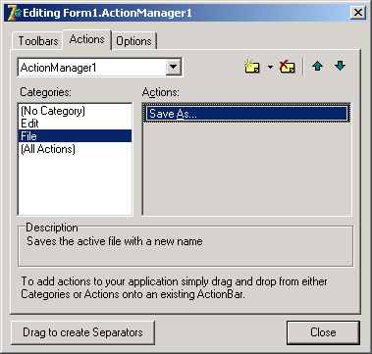Switch to the Options tab
The width and height of the screenshot is (372, 354).
coord(133,41)
